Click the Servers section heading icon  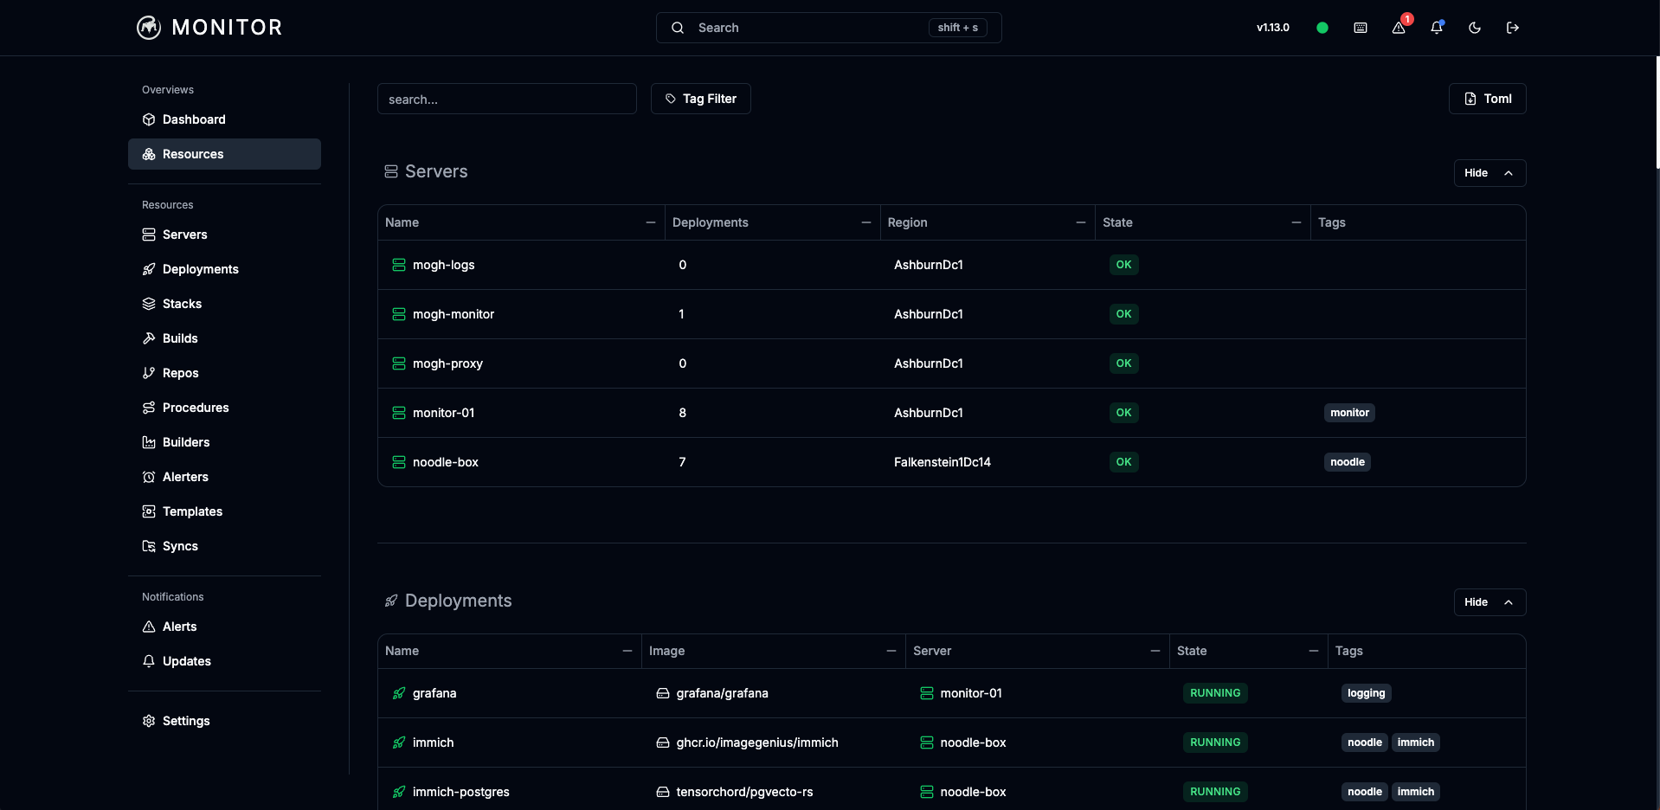point(391,172)
